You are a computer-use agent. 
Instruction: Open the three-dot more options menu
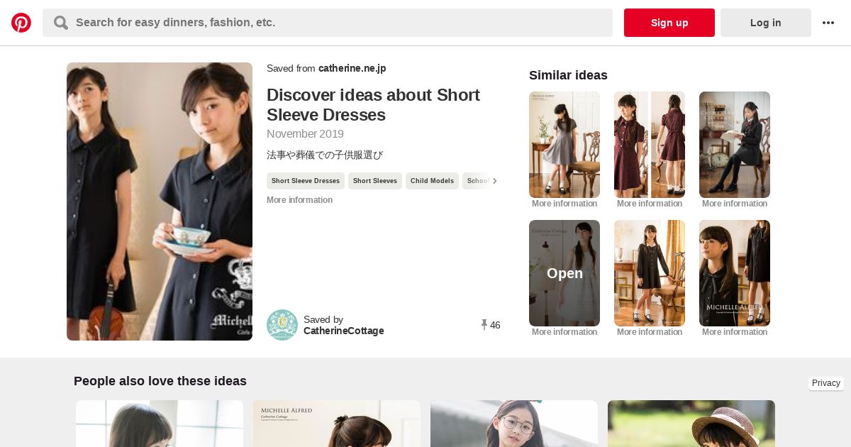pos(828,23)
